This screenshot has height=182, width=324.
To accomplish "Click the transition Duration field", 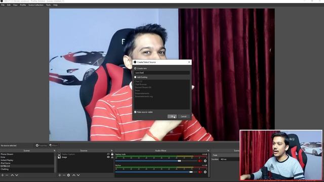I will [x=230, y=159].
